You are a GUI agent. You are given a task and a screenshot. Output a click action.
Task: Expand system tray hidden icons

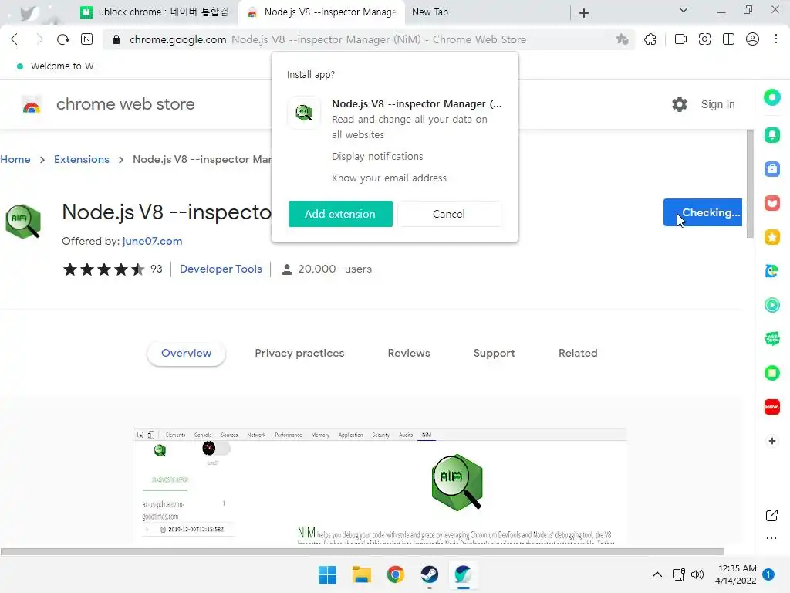[657, 574]
